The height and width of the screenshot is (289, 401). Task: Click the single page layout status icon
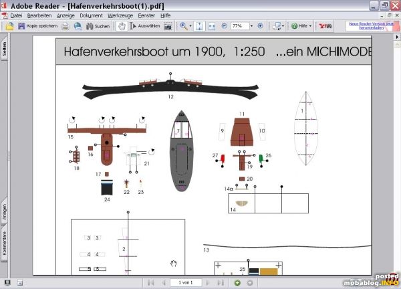20,283
